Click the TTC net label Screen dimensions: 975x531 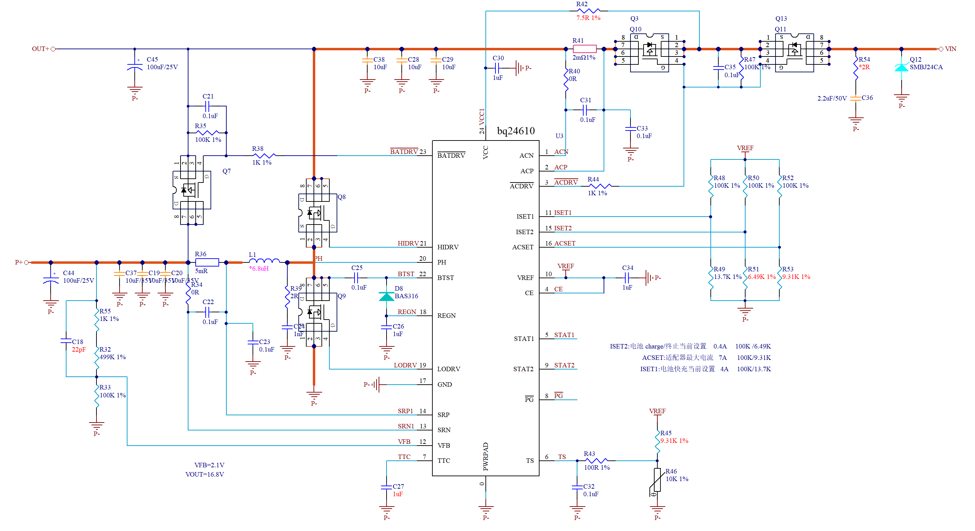click(404, 457)
